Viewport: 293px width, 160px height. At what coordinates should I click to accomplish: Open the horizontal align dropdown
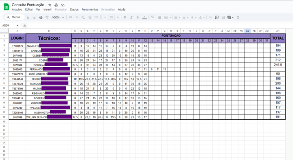177,18
